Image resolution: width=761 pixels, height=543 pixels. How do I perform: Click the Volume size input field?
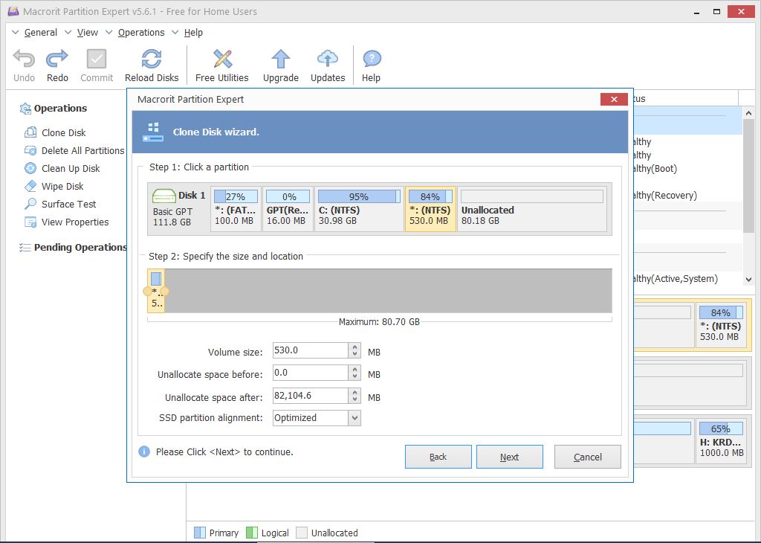point(309,351)
